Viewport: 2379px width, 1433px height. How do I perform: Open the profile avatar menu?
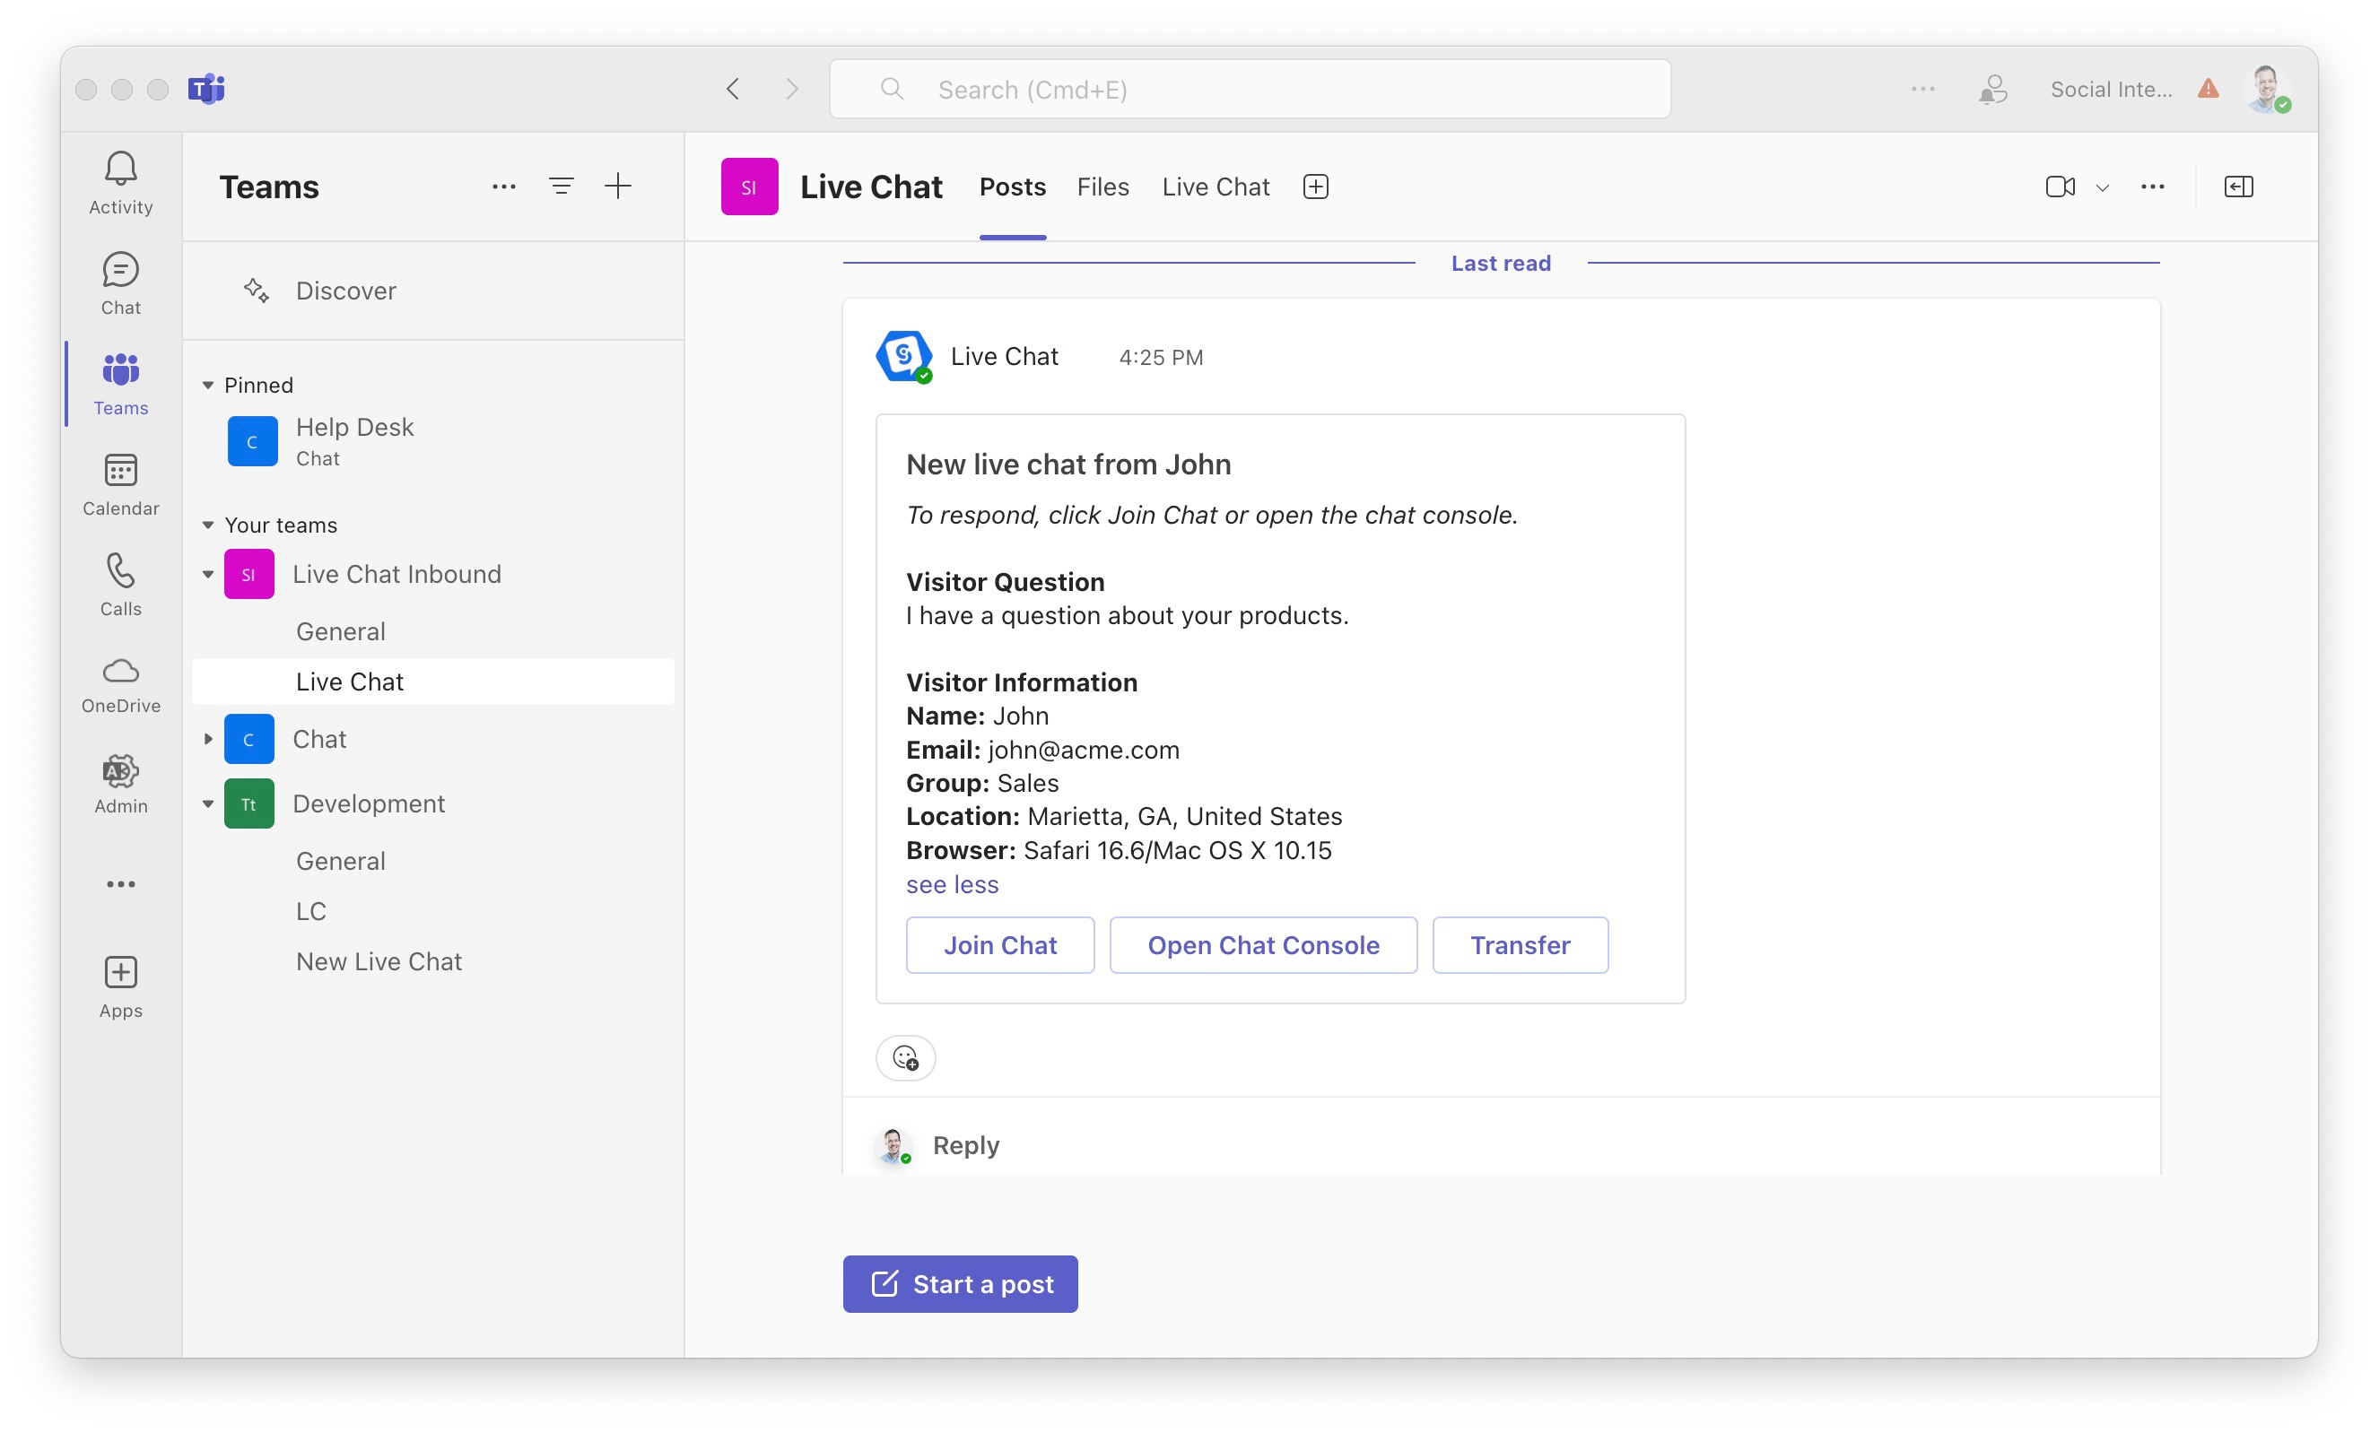tap(2267, 89)
